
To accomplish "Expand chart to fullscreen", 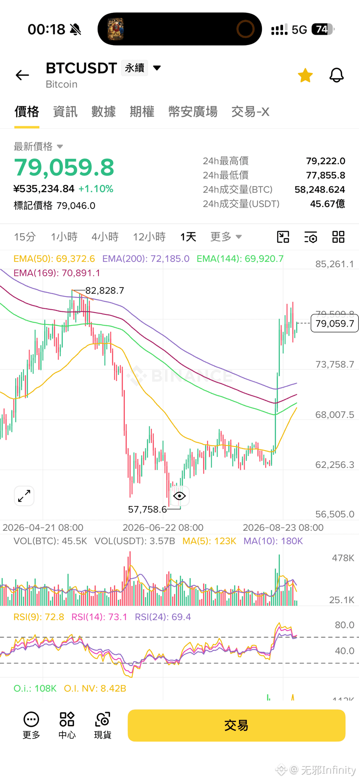I will (x=24, y=496).
